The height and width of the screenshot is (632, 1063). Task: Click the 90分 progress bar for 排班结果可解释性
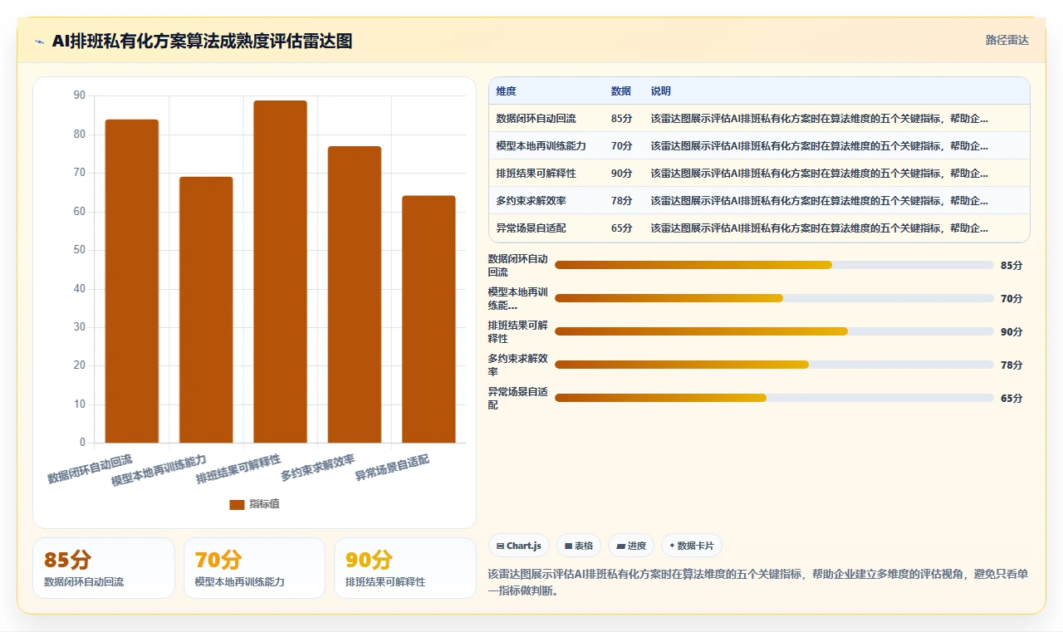click(774, 331)
